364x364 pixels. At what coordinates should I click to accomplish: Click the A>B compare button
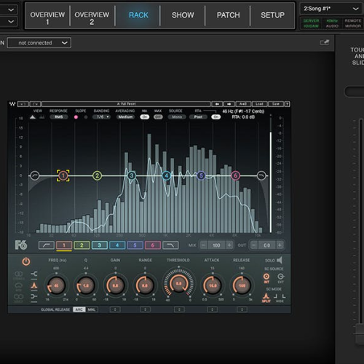tap(243, 104)
